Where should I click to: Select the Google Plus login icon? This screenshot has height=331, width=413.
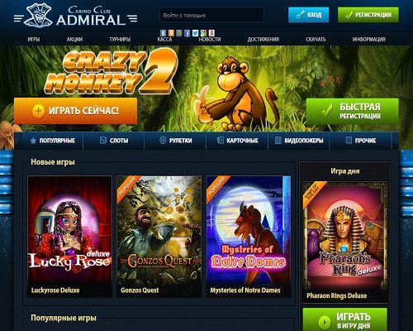(203, 33)
